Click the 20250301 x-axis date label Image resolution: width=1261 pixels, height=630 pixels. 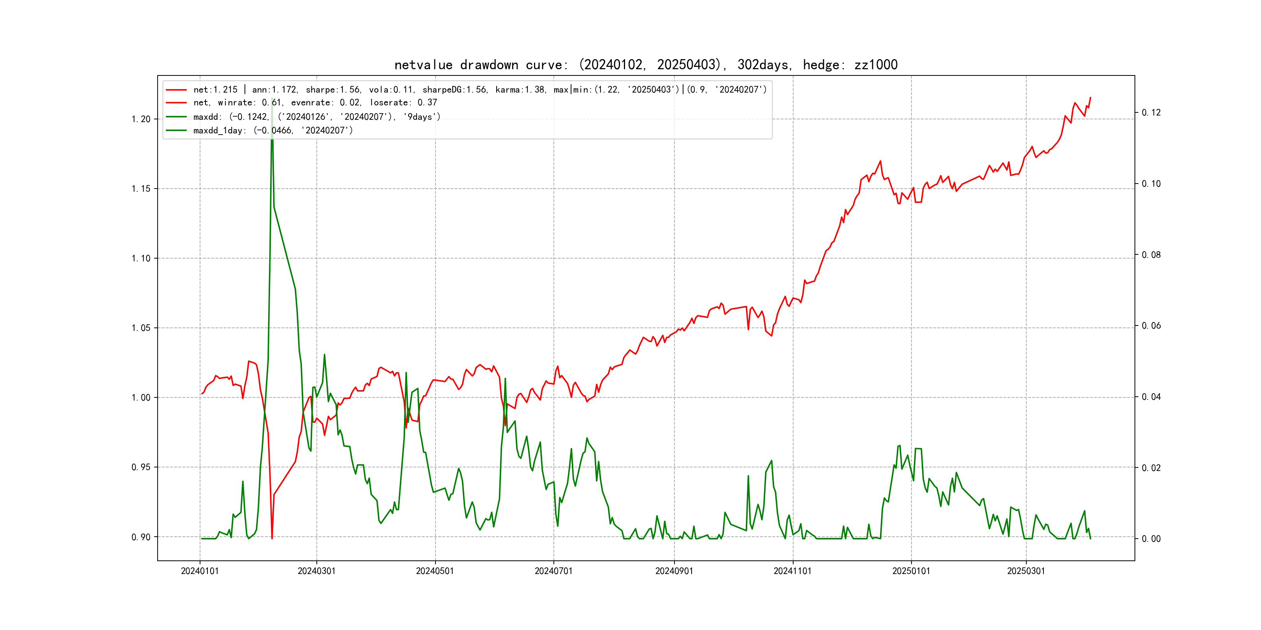click(1026, 571)
